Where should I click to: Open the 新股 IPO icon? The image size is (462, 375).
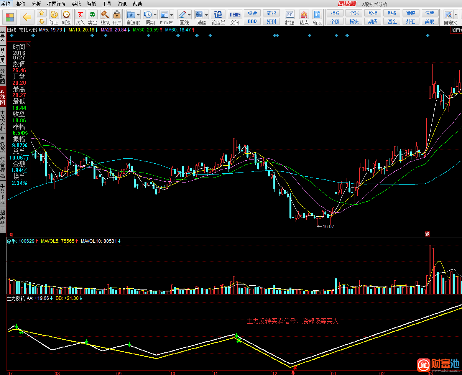[317, 15]
